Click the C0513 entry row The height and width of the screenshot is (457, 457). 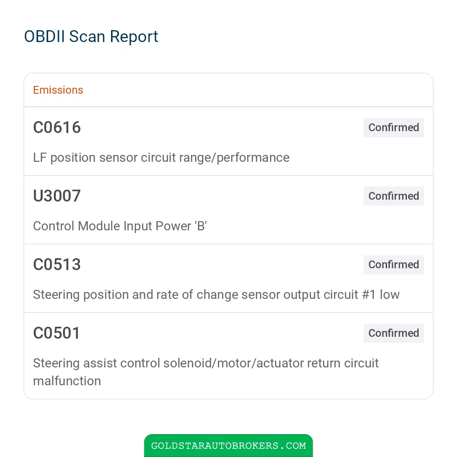tap(228, 278)
